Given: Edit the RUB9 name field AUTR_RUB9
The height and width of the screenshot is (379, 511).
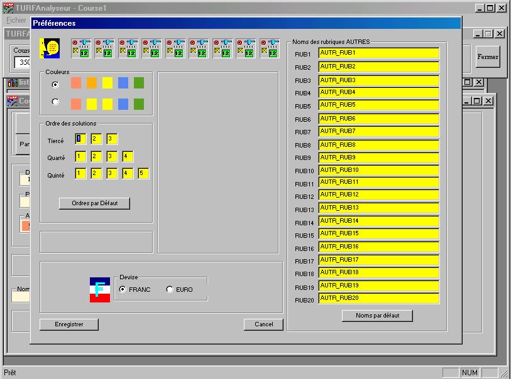Looking at the screenshot, I should point(378,158).
